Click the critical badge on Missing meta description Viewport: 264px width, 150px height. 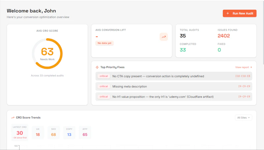pos(104,87)
